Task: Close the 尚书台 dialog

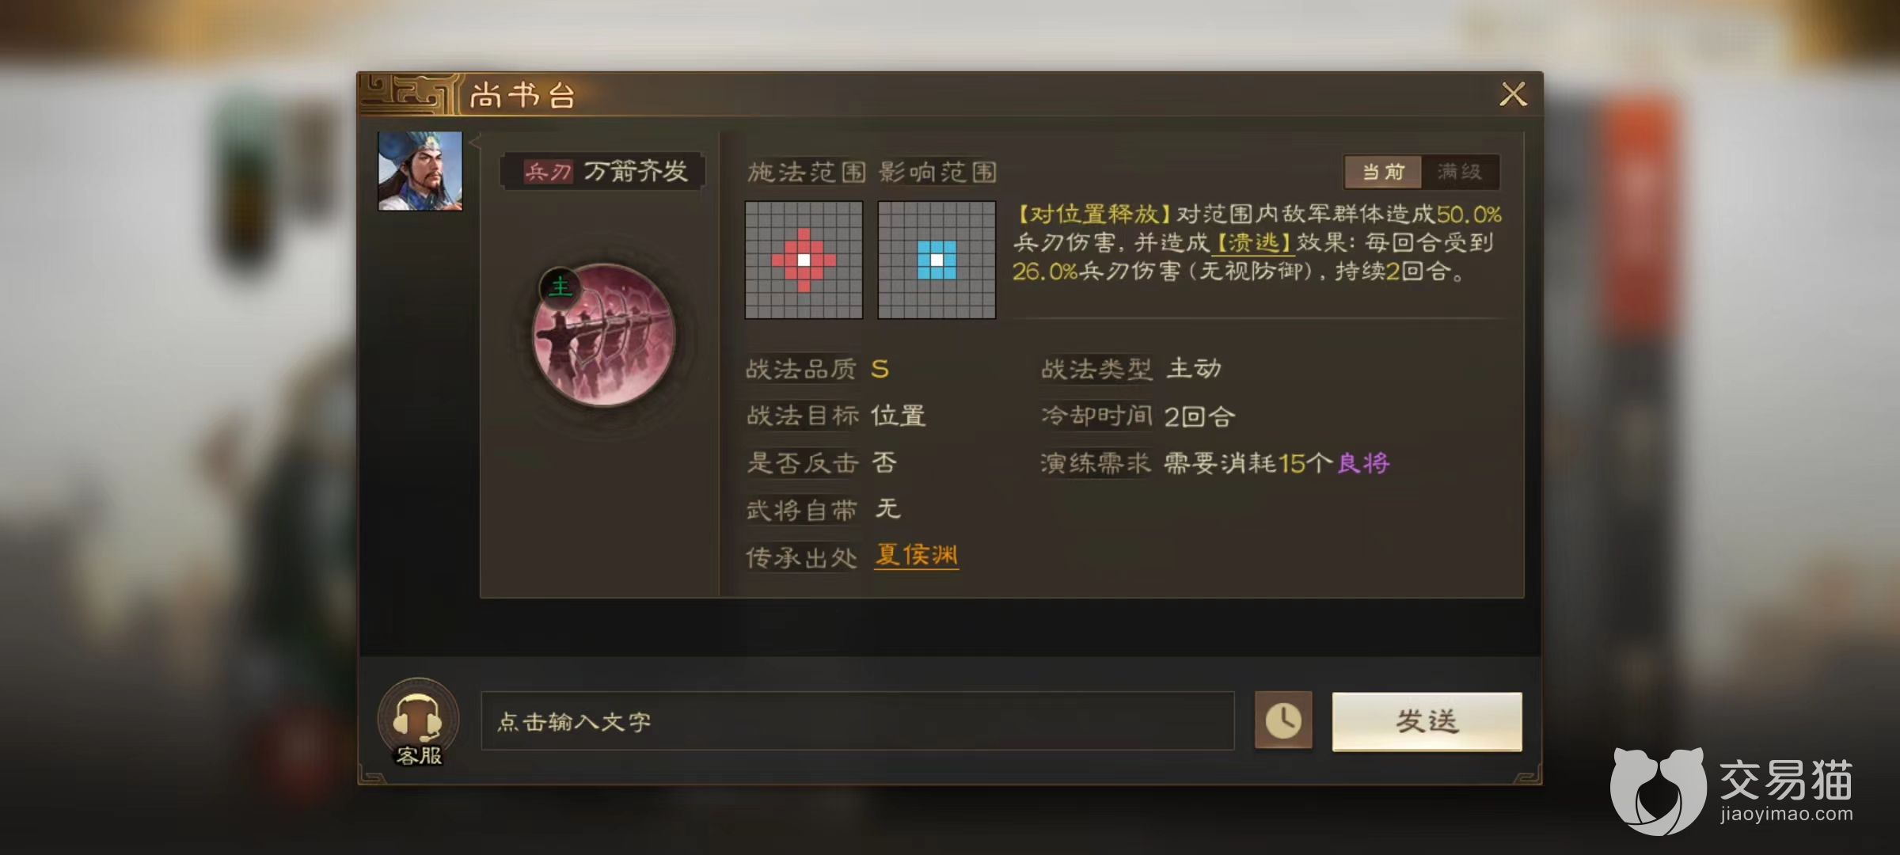Action: click(1513, 94)
